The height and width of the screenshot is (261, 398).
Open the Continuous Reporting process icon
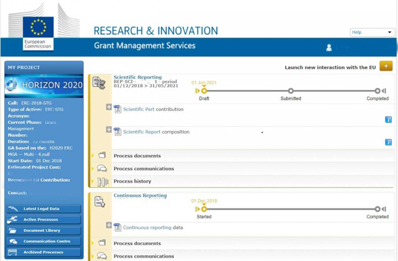pos(99,202)
